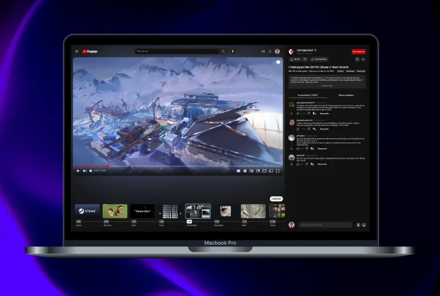
Task: Open more options three-dot menu
Action: click(363, 59)
